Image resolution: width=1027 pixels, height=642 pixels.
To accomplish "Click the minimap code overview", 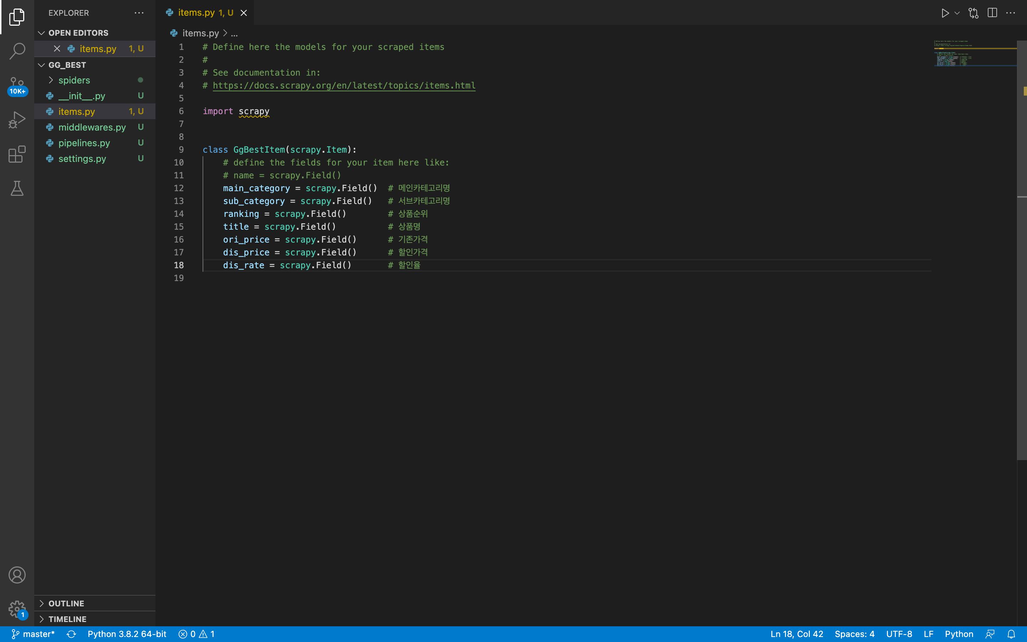I will click(975, 54).
